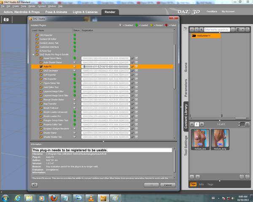Click the cart icon for DAZ Decimator
Image resolution: width=253 pixels, height=202 pixels.
pos(136,71)
